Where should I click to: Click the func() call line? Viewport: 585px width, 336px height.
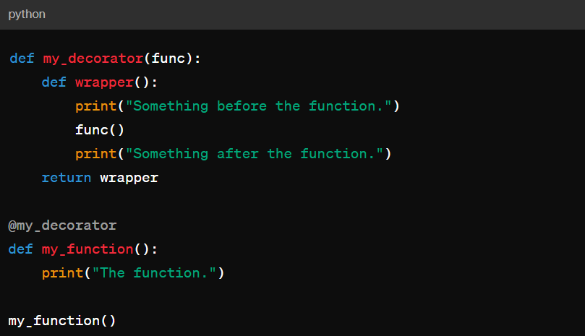point(100,130)
